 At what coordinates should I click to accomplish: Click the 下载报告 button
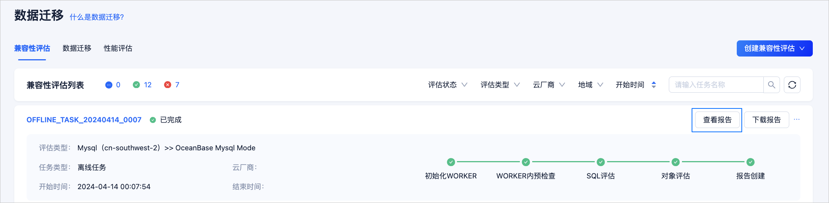(766, 120)
